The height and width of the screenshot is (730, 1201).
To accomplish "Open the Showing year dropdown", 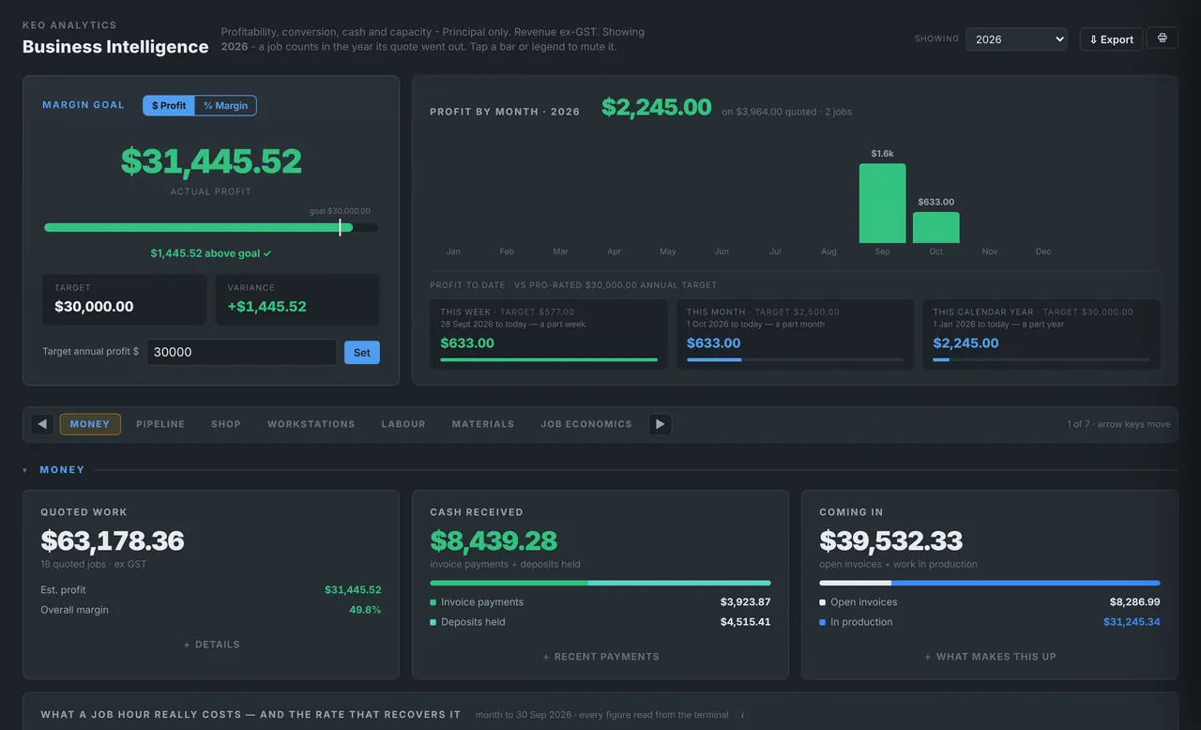I will click(1016, 39).
